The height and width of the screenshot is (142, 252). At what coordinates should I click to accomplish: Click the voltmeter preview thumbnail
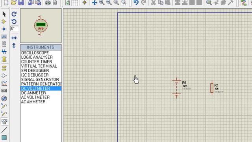click(x=41, y=26)
